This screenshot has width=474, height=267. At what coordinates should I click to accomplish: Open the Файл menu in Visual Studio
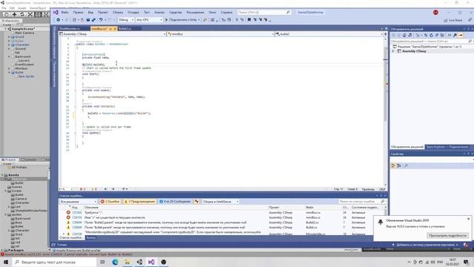pos(65,13)
